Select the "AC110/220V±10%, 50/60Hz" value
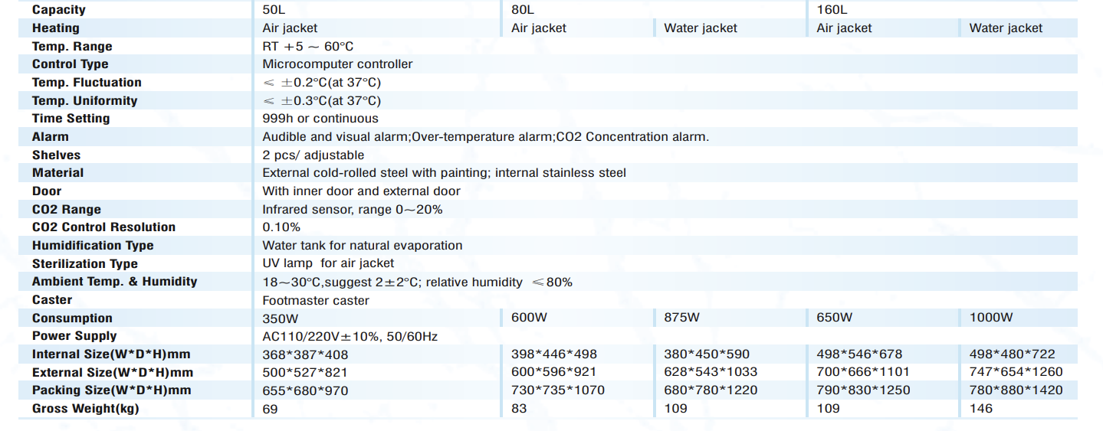The image size is (1103, 431). pyautogui.click(x=350, y=337)
